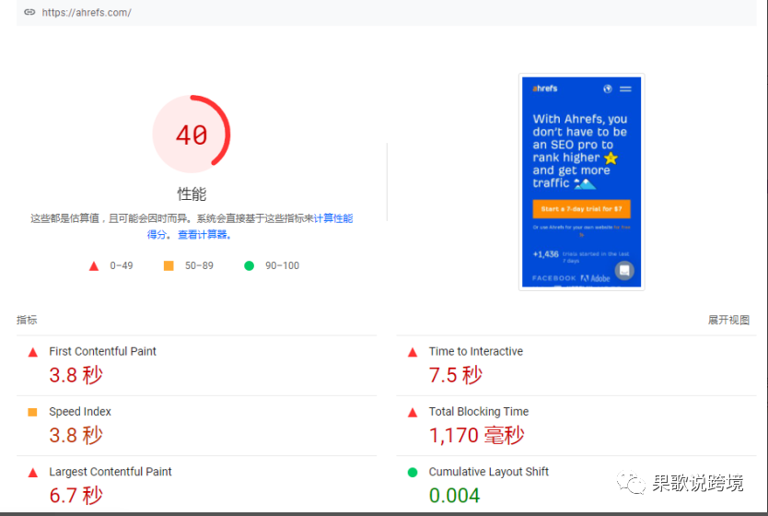Click the Cumulative Layout Shift label
Viewport: 768px width, 516px height.
pyautogui.click(x=488, y=472)
